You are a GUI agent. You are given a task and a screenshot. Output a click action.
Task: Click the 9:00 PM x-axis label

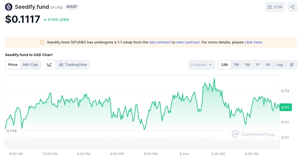point(151,154)
